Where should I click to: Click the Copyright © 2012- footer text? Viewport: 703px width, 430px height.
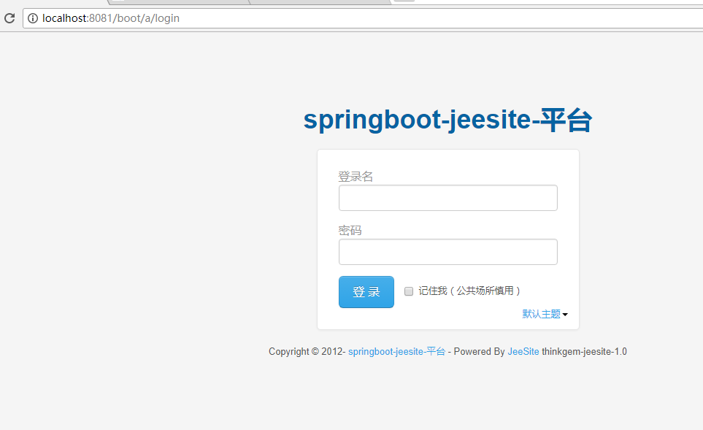(x=307, y=352)
